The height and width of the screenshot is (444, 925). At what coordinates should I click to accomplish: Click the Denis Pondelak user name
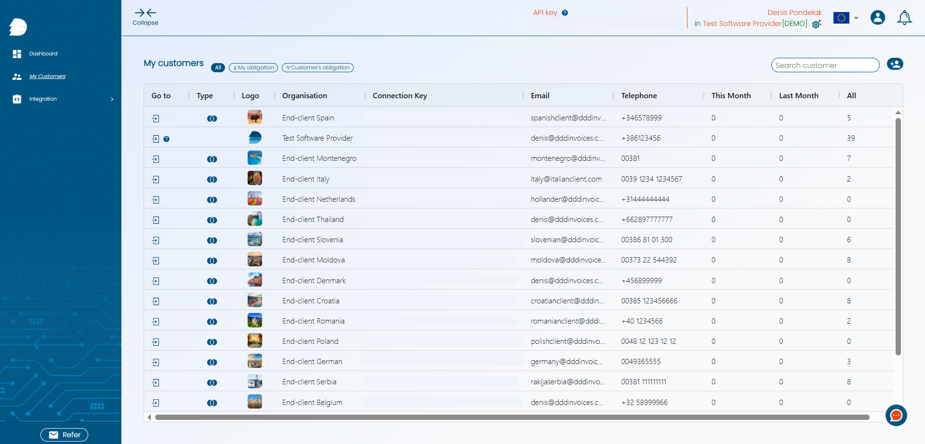pyautogui.click(x=795, y=13)
